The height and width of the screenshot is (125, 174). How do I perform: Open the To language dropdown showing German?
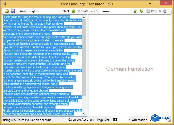click(x=115, y=11)
